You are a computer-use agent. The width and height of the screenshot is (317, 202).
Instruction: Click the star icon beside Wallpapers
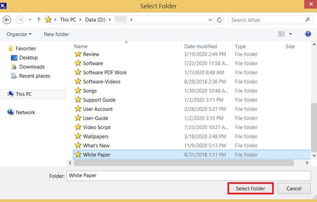[x=78, y=136]
